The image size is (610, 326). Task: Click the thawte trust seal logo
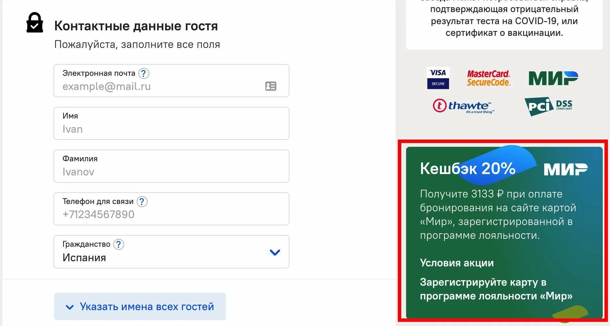[x=463, y=106]
